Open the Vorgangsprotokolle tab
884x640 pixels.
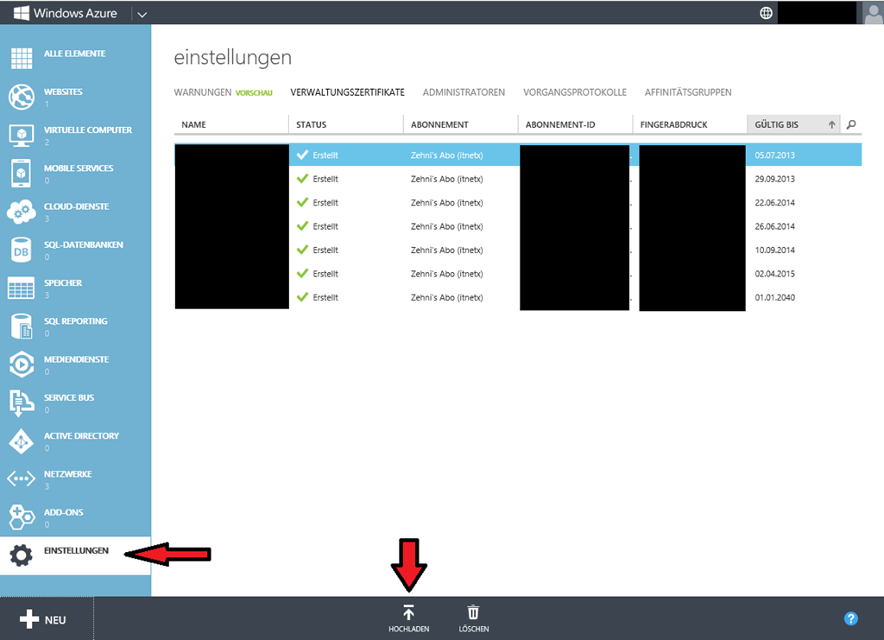click(x=574, y=92)
